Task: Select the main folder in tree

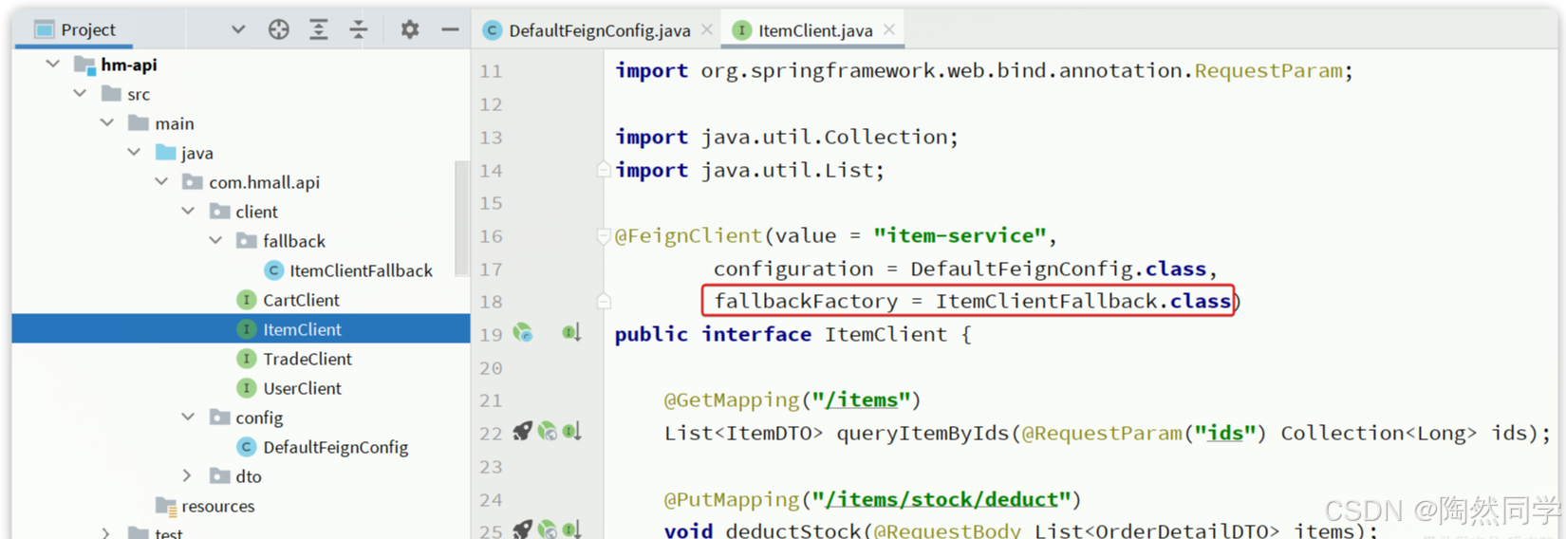Action: (175, 123)
